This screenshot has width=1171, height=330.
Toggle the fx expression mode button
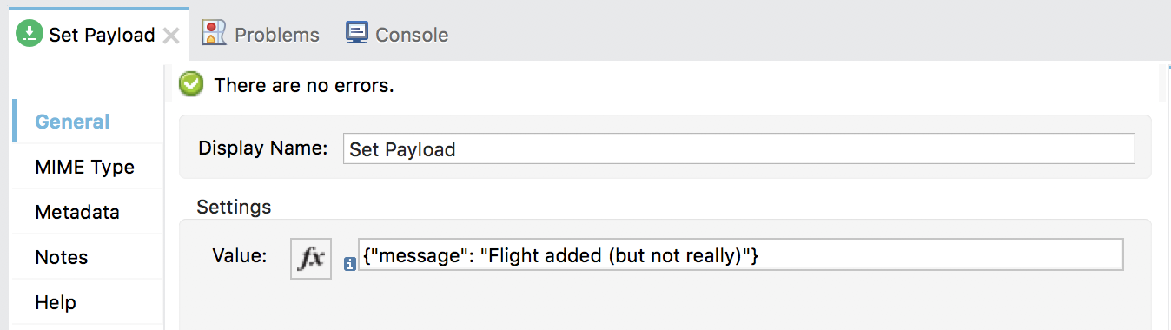[311, 258]
